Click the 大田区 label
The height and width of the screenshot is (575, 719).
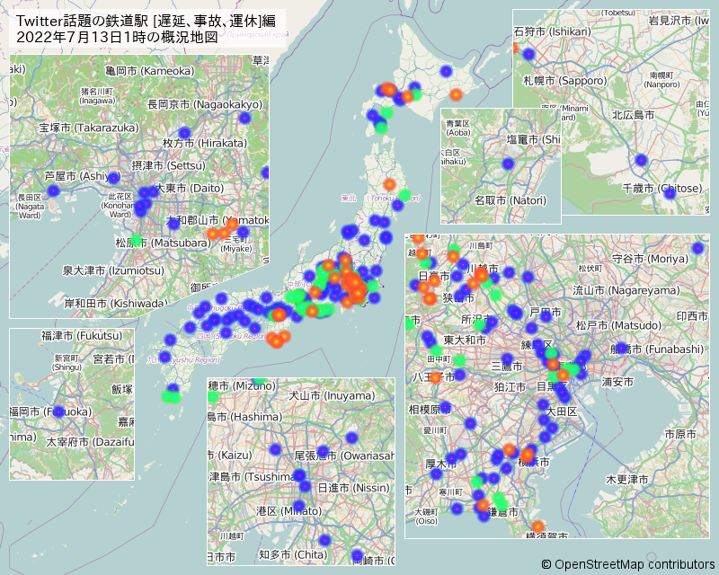[562, 411]
